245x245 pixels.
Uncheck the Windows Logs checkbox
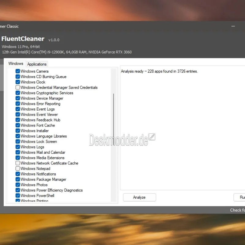tap(18, 147)
